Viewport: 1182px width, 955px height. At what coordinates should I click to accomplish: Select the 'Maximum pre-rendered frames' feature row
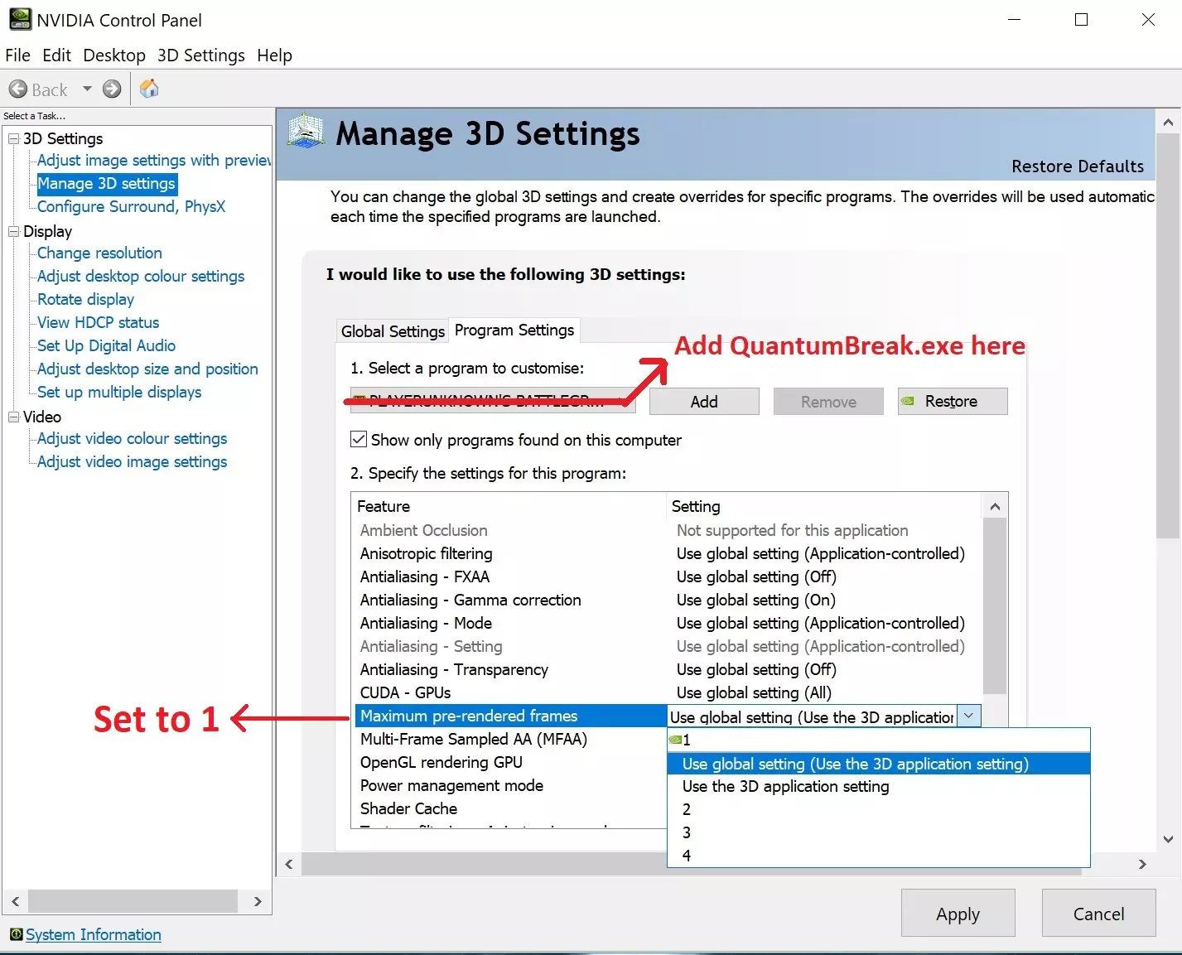510,716
